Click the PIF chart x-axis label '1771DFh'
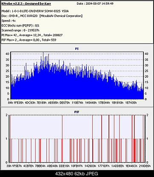The image size is (154, 177). [104, 166]
